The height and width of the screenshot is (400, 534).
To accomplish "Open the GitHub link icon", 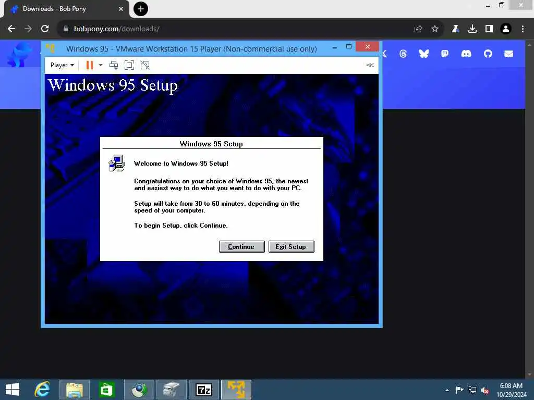I will click(x=488, y=54).
